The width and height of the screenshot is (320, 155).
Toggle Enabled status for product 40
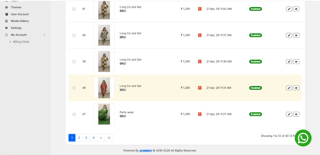(256, 35)
